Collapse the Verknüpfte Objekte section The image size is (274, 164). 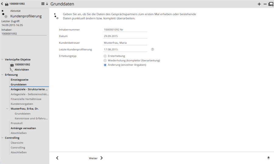tap(2, 60)
